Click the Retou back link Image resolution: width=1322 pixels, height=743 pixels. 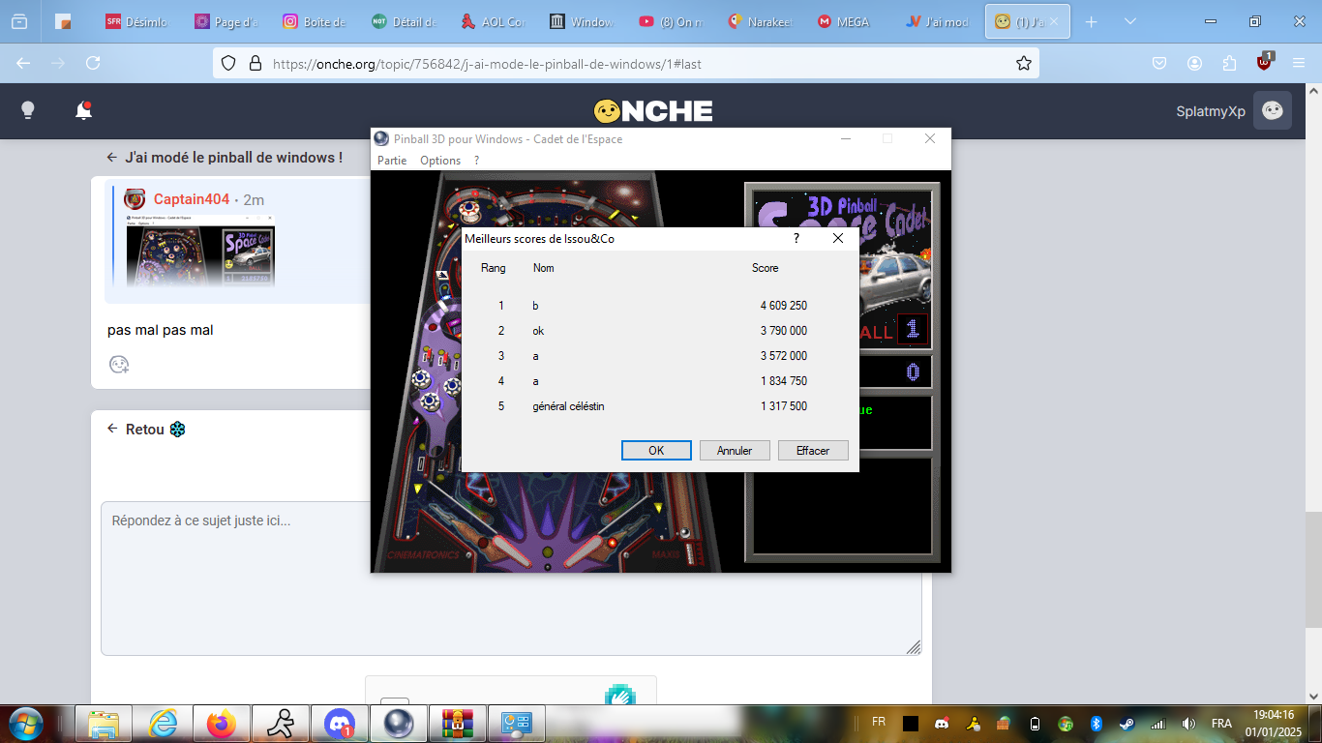point(145,430)
